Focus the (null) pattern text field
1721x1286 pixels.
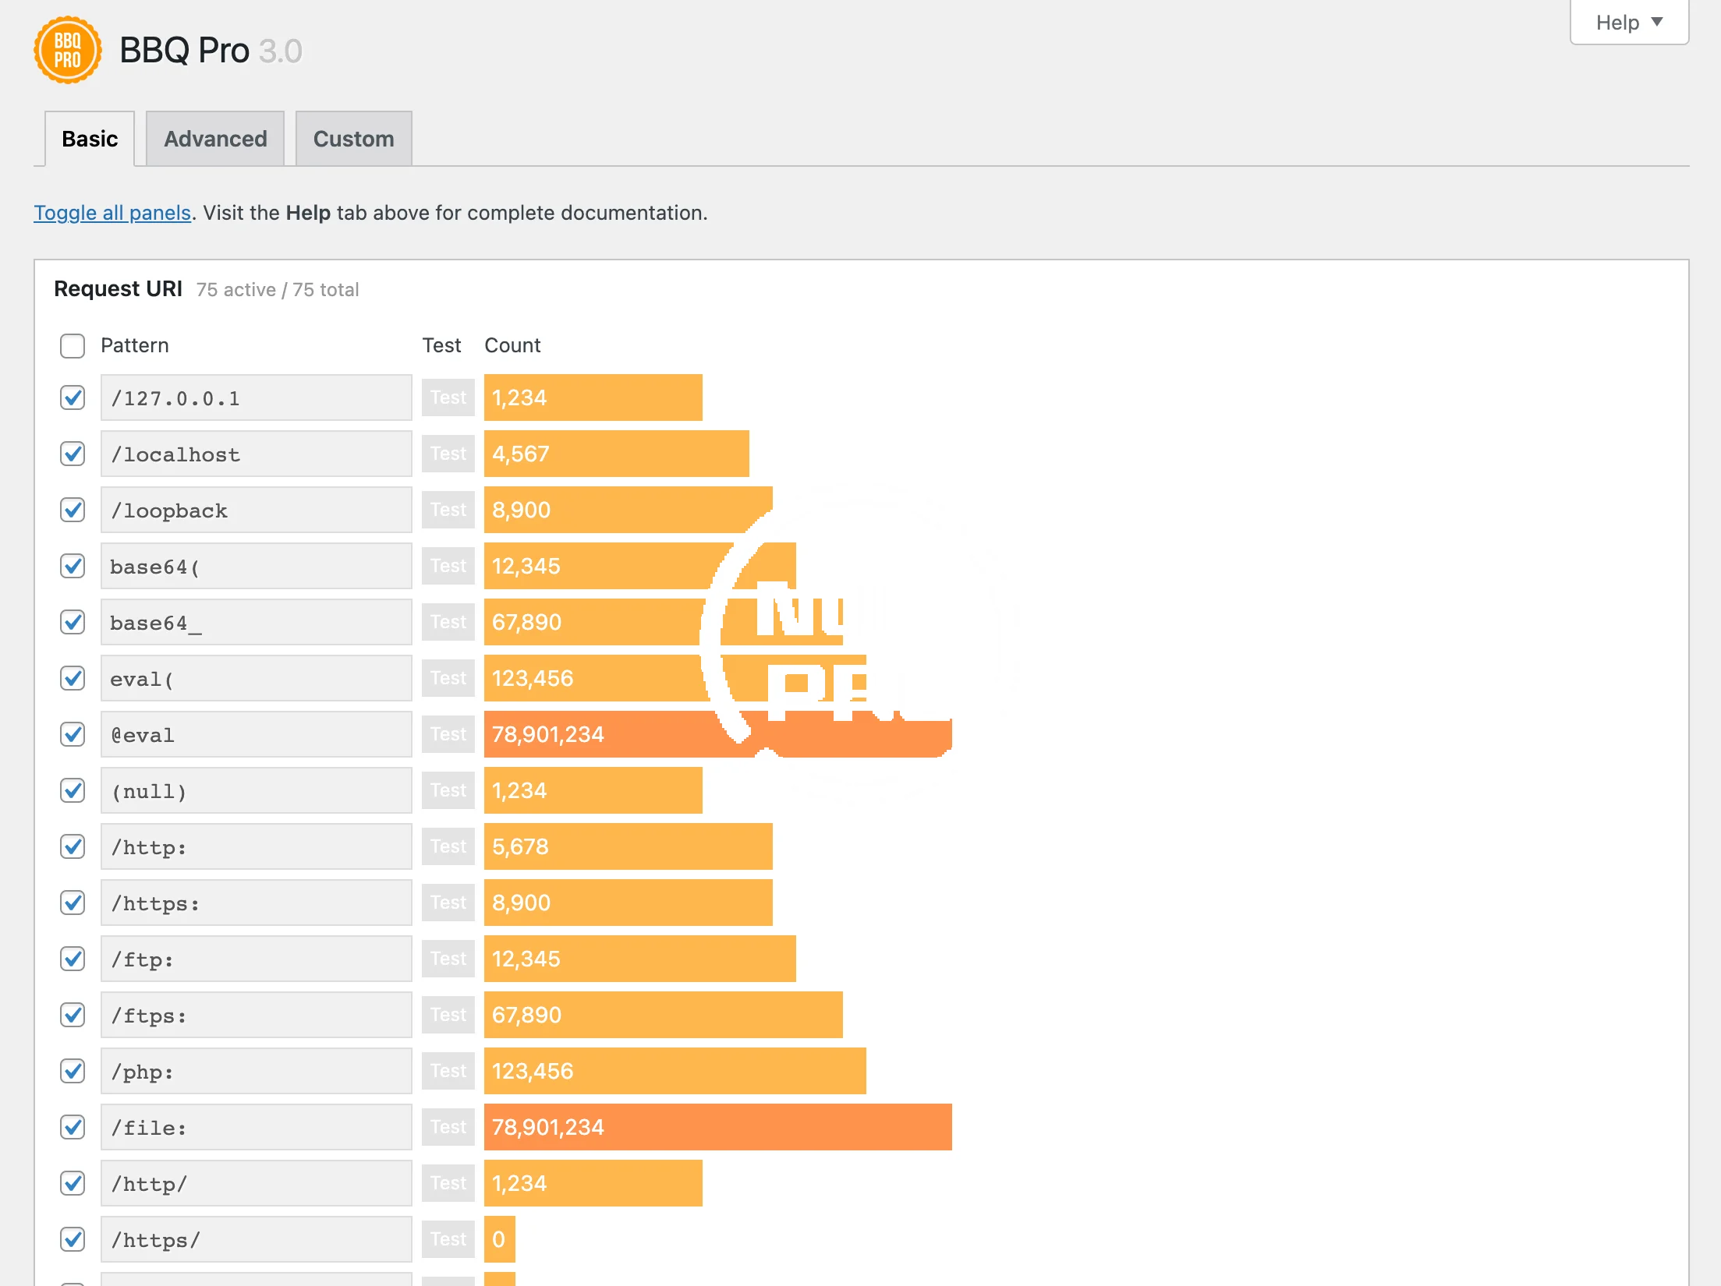pyautogui.click(x=256, y=790)
